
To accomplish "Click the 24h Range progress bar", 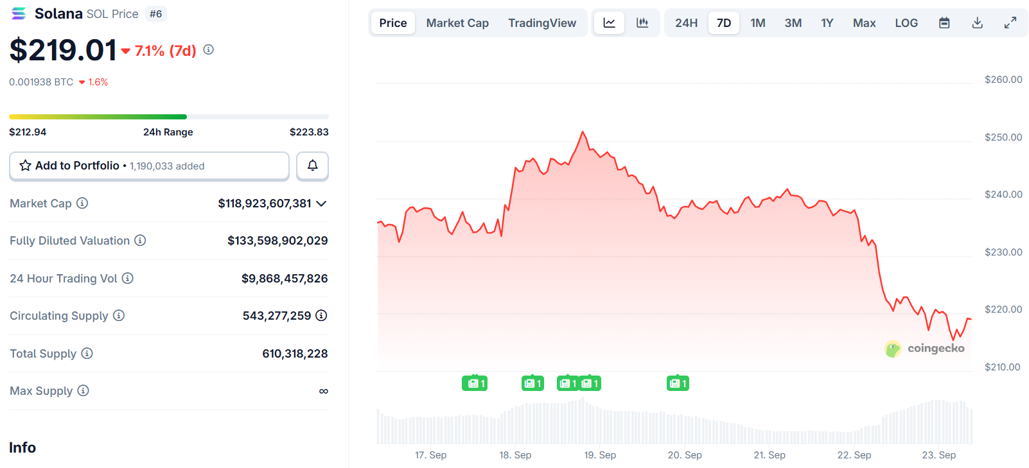I will coord(169,117).
